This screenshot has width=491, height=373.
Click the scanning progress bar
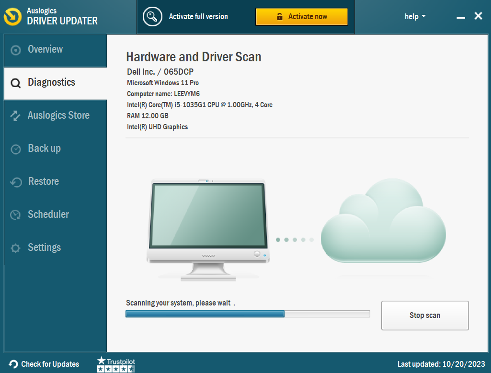[x=248, y=314]
